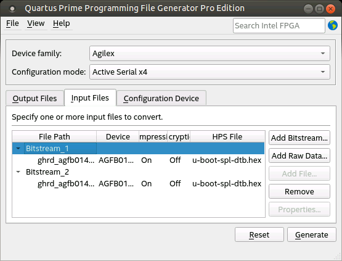Focus the Search Intel FPGA field
342x261 pixels.
pos(279,26)
